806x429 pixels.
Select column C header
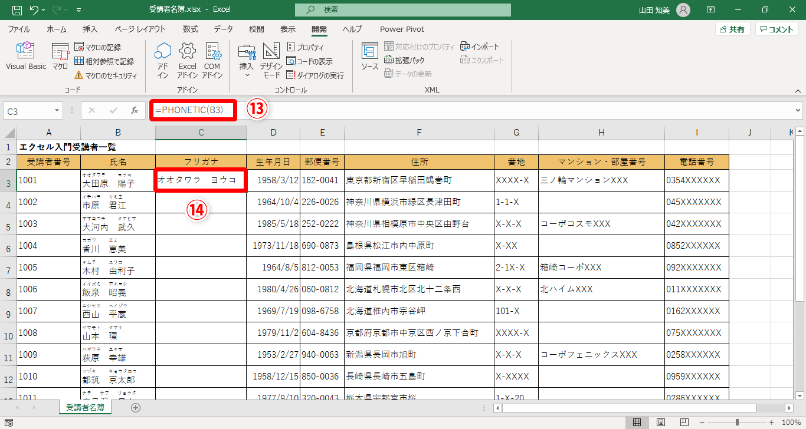(201, 133)
